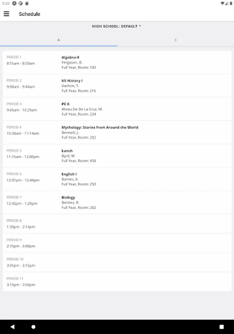Tap the Wi-Fi status bar icon

[x=222, y=3]
